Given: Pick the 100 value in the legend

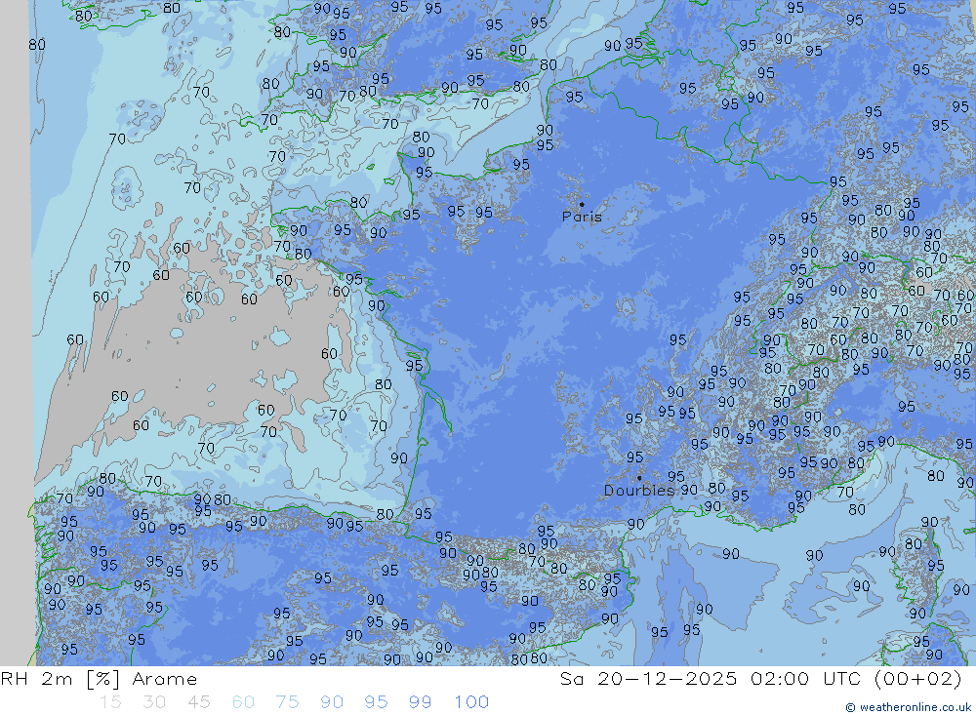Looking at the screenshot, I should tap(471, 702).
